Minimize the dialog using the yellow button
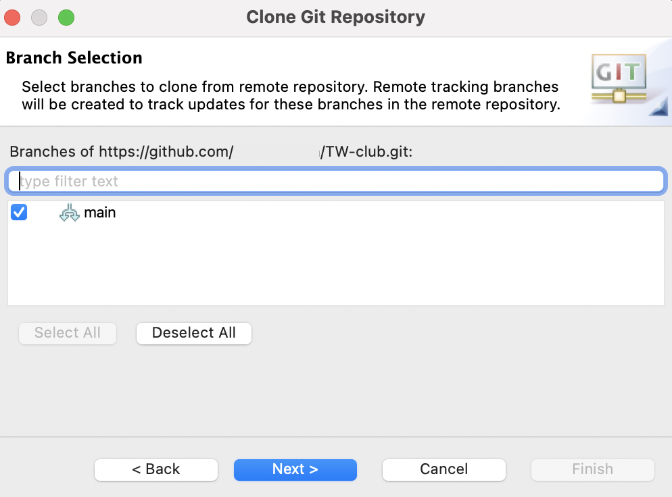This screenshot has width=672, height=497. [39, 17]
